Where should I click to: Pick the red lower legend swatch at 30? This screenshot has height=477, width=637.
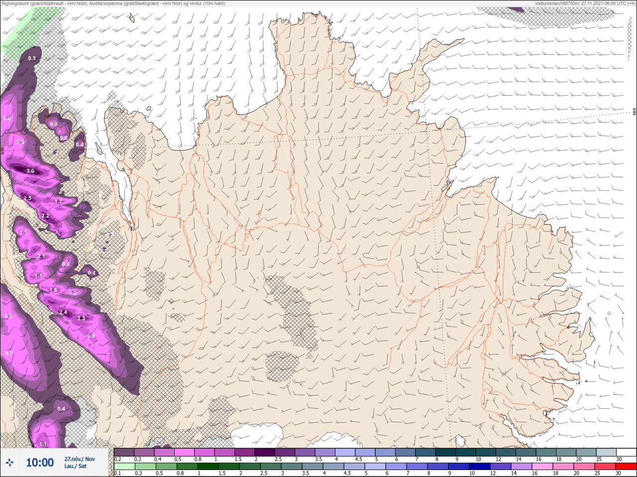coord(626,467)
